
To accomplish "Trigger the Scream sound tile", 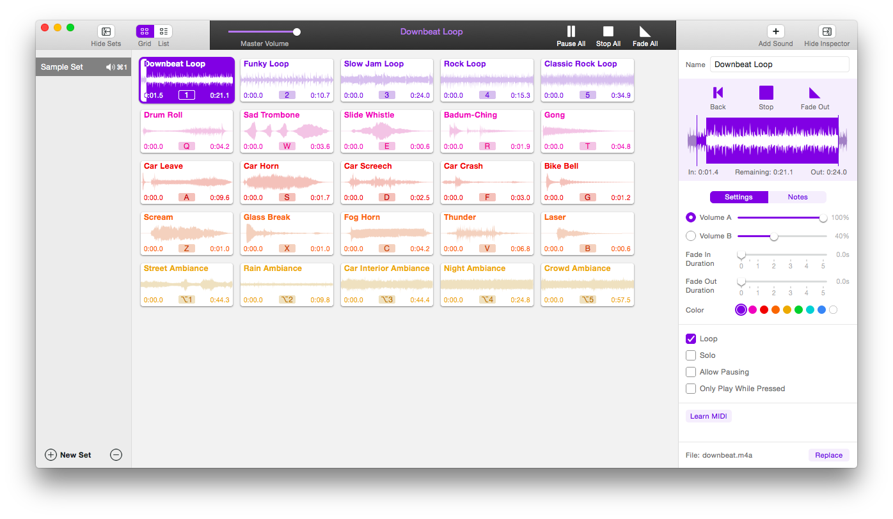I will tap(187, 233).
